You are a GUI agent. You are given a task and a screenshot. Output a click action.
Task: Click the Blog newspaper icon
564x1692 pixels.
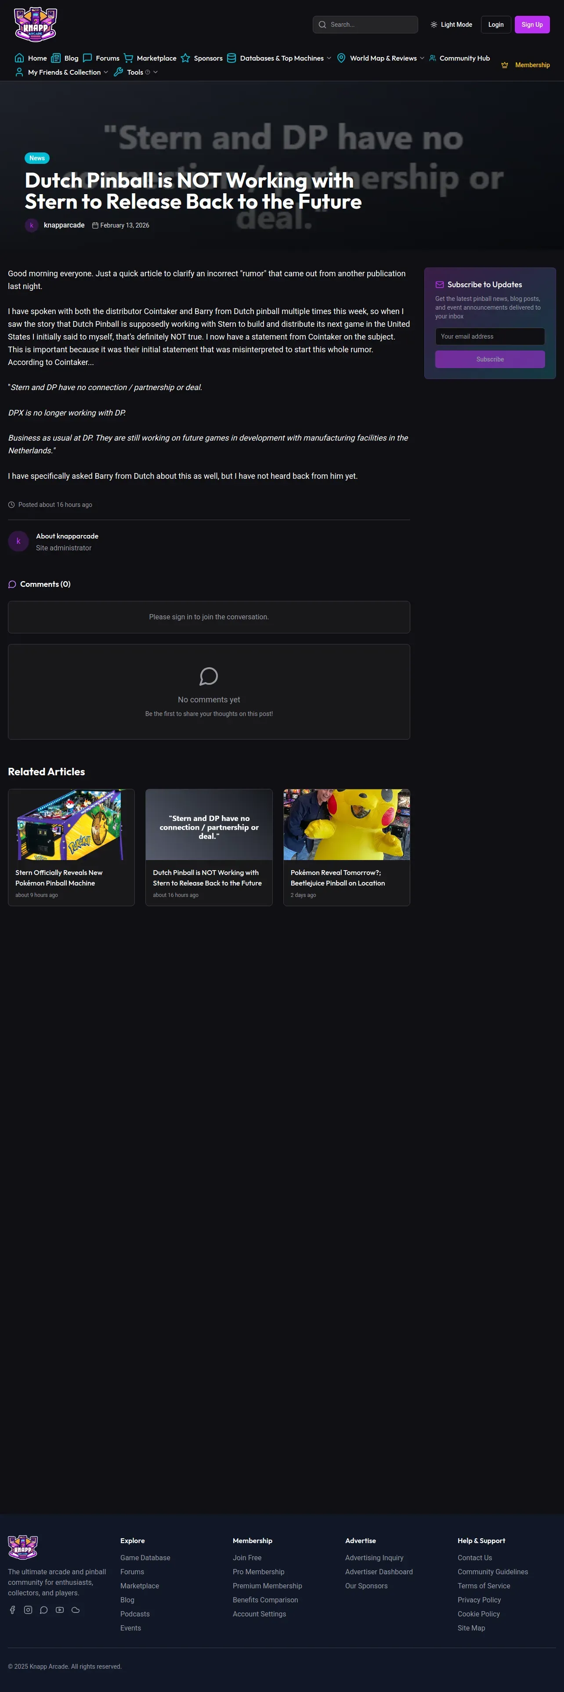(56, 58)
